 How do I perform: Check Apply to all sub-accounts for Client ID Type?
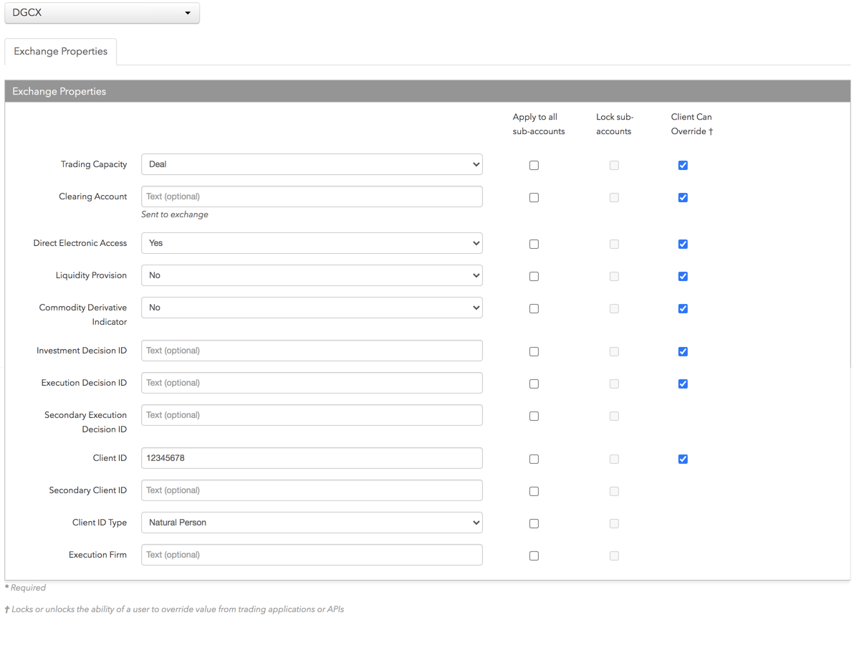pos(534,523)
